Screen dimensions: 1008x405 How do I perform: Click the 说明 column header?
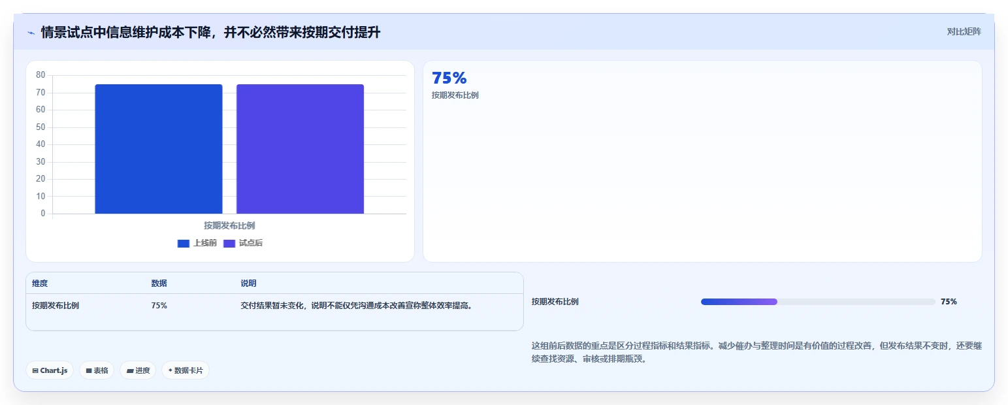point(248,283)
